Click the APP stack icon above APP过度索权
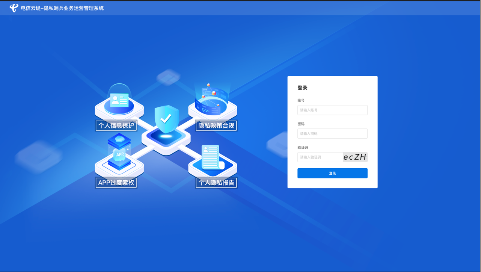The image size is (481, 272). [x=119, y=152]
